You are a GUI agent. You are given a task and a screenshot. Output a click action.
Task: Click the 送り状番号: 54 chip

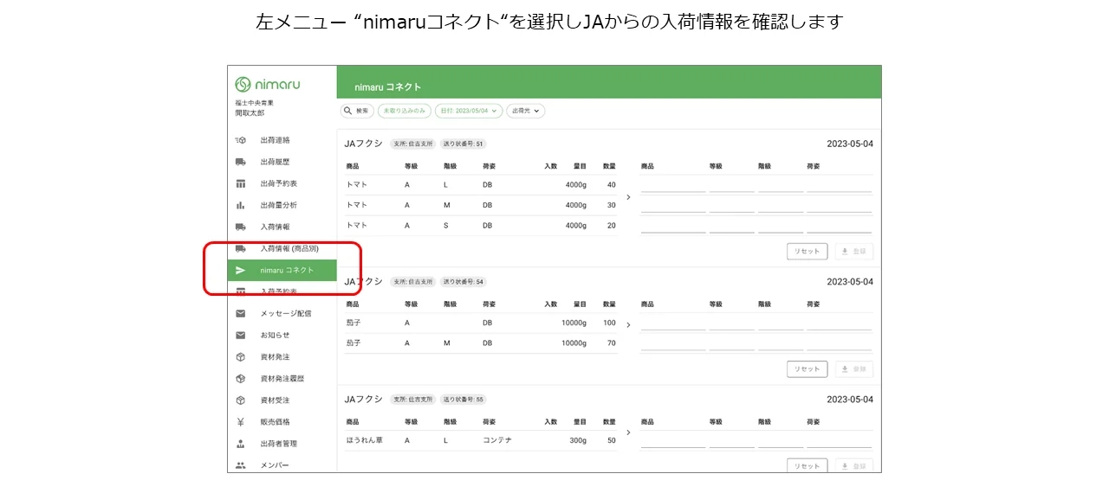click(464, 282)
